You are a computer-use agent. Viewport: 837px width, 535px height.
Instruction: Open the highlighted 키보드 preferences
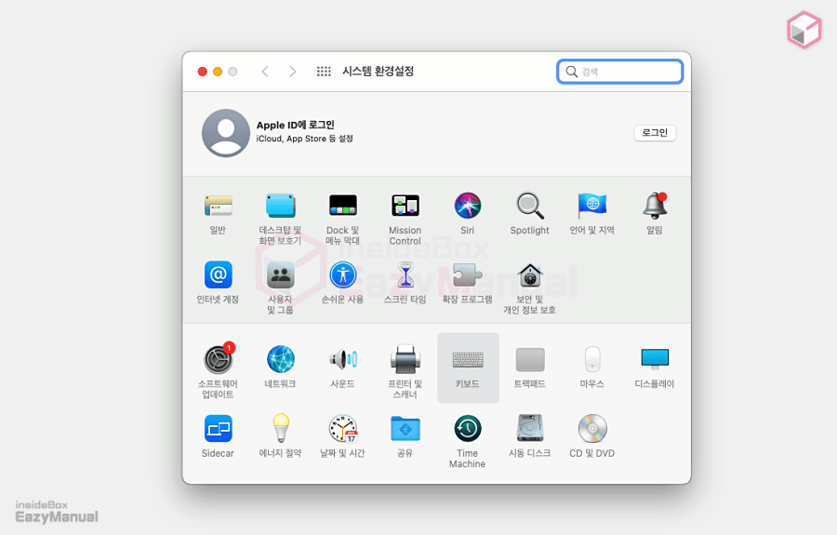tap(468, 368)
